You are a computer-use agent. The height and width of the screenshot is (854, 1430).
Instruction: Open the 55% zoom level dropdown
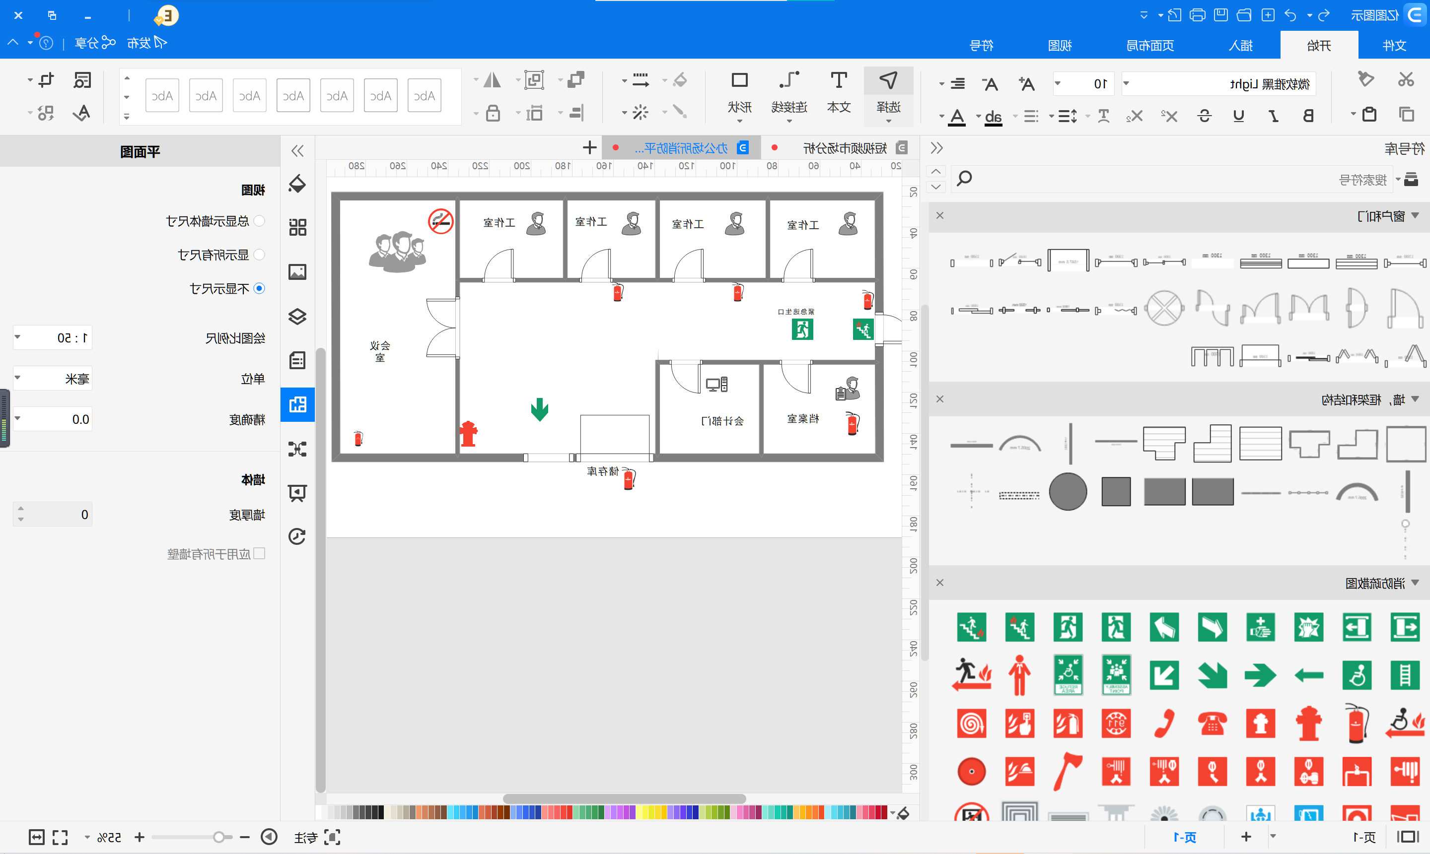[x=87, y=837]
